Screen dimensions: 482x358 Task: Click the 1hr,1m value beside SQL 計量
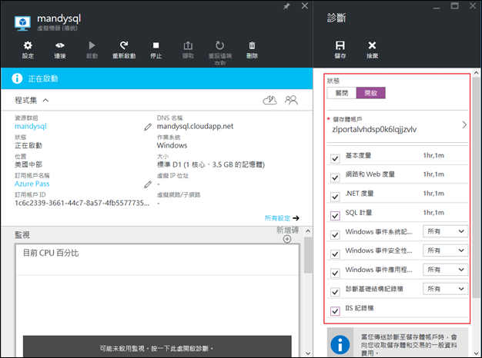click(x=433, y=213)
